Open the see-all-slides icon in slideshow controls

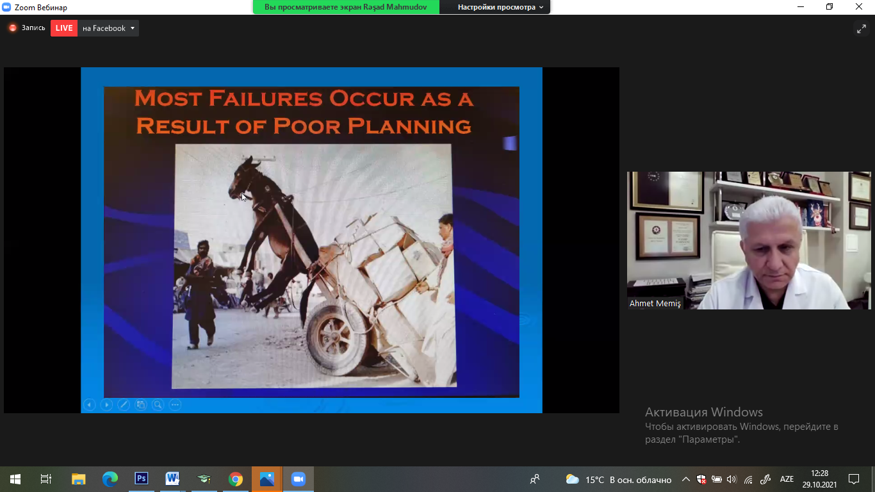click(x=141, y=405)
